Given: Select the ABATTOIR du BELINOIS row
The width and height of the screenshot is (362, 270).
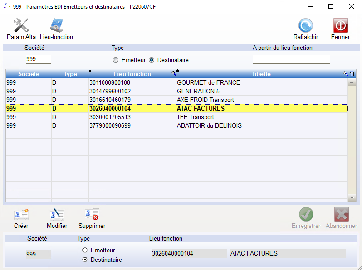Looking at the screenshot, I should coord(209,125).
